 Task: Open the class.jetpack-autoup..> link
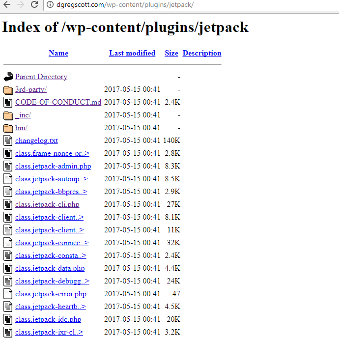coord(52,179)
